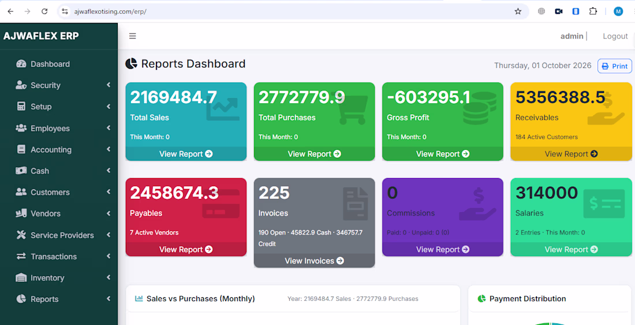Expand the Reports menu chevron

pyautogui.click(x=109, y=298)
